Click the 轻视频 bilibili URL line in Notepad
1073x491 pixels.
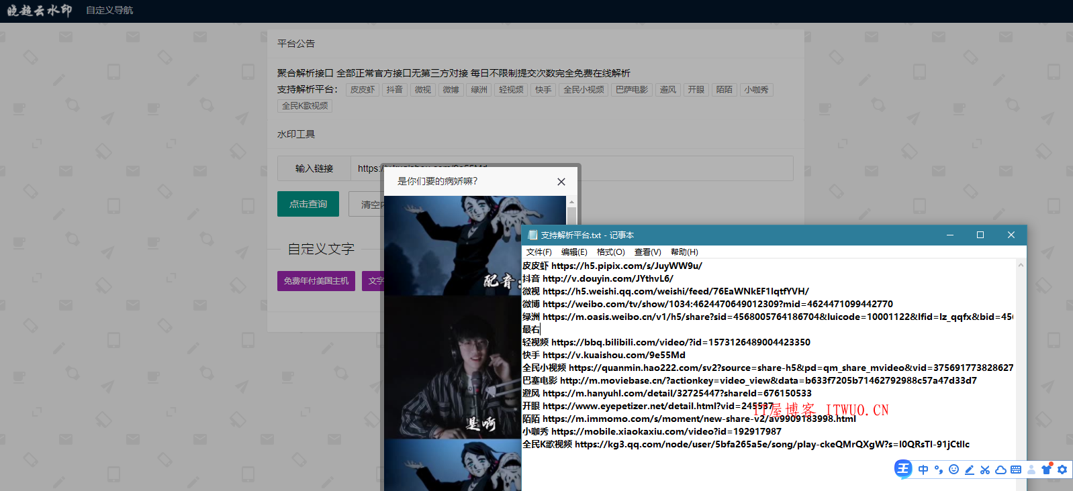point(666,342)
